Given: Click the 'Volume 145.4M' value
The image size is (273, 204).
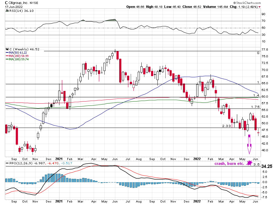Looking at the screenshot, I should [216, 7].
